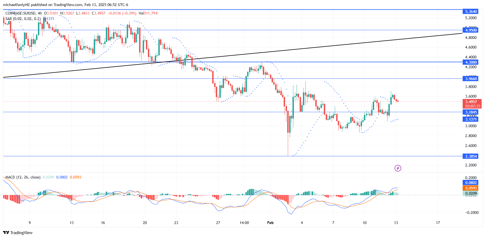
Task: Click the 3.6000 price axis tick
Action: click(471, 96)
